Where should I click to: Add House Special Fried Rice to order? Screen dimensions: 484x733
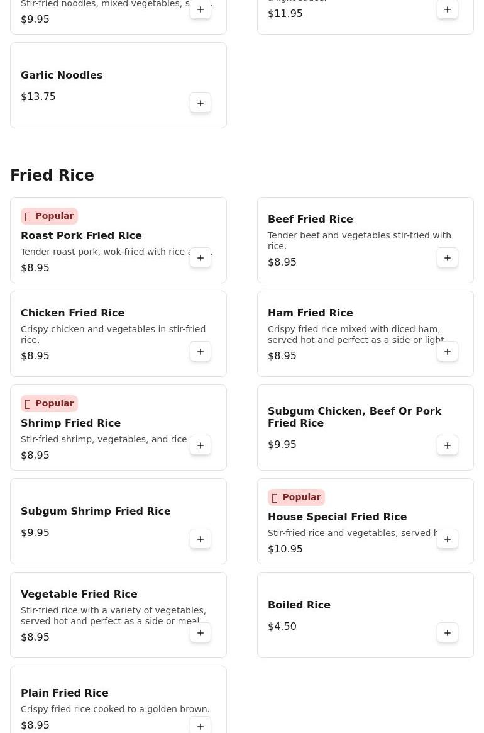448,539
